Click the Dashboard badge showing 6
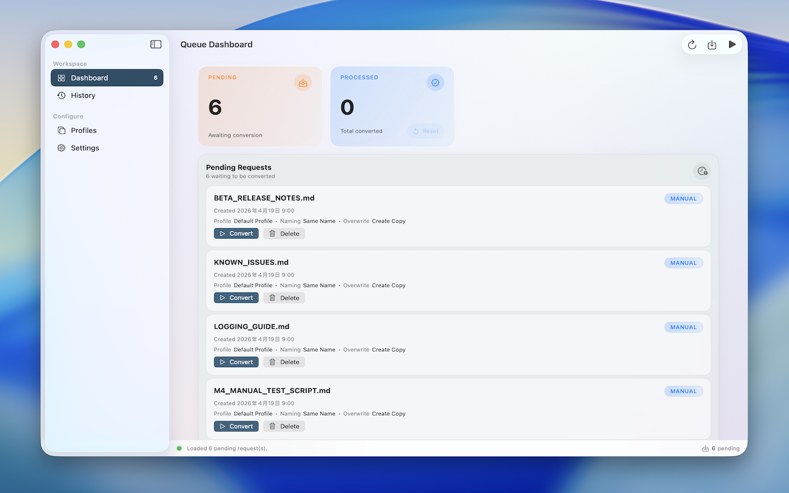789x493 pixels. click(x=156, y=78)
